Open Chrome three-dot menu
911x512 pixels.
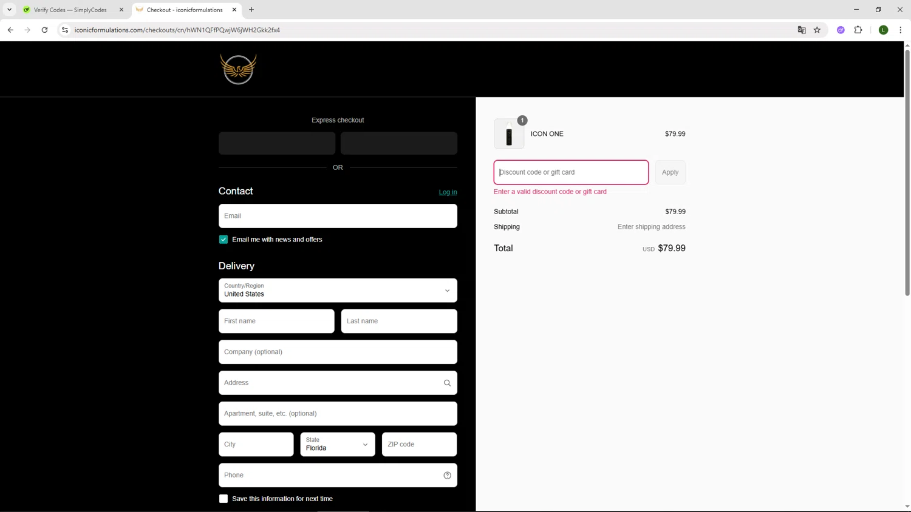901,30
